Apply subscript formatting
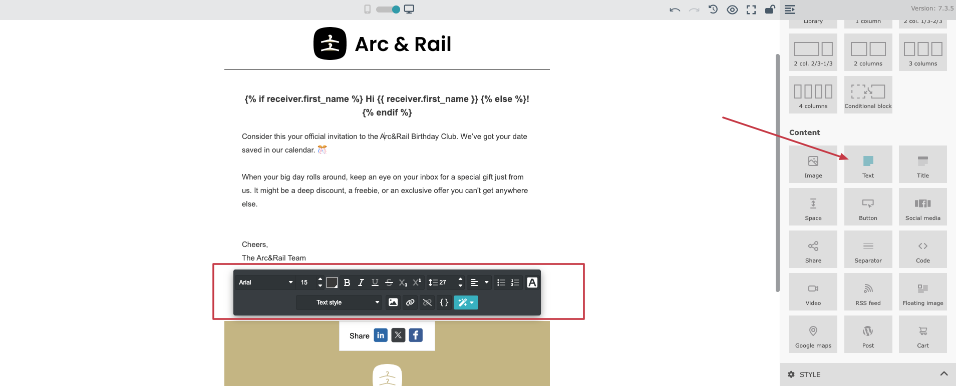Screen dimensions: 956x386 coord(403,282)
